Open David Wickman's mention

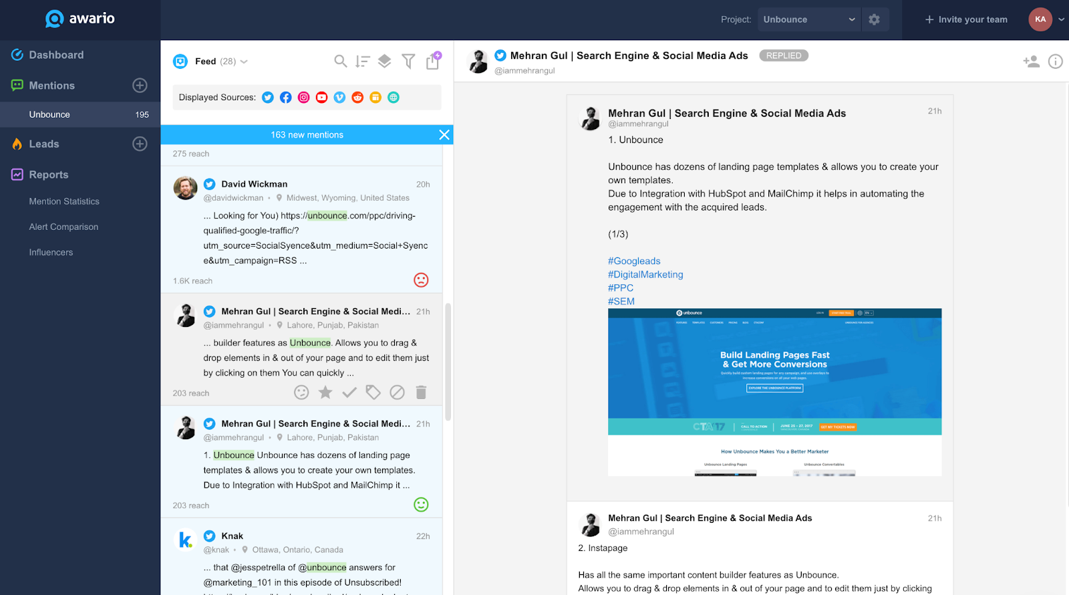pos(301,229)
